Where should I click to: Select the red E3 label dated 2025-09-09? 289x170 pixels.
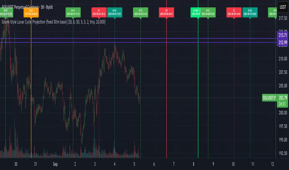pos(234,12)
